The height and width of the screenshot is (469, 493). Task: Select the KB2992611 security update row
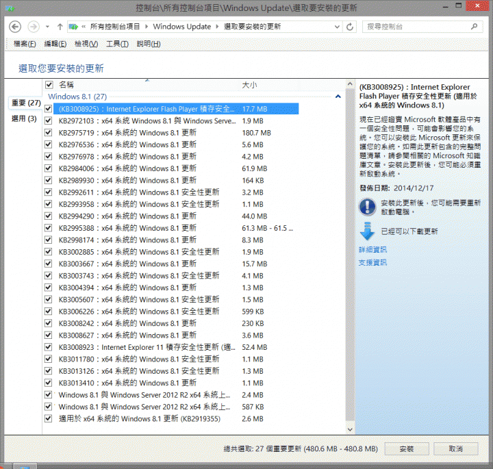(176, 192)
